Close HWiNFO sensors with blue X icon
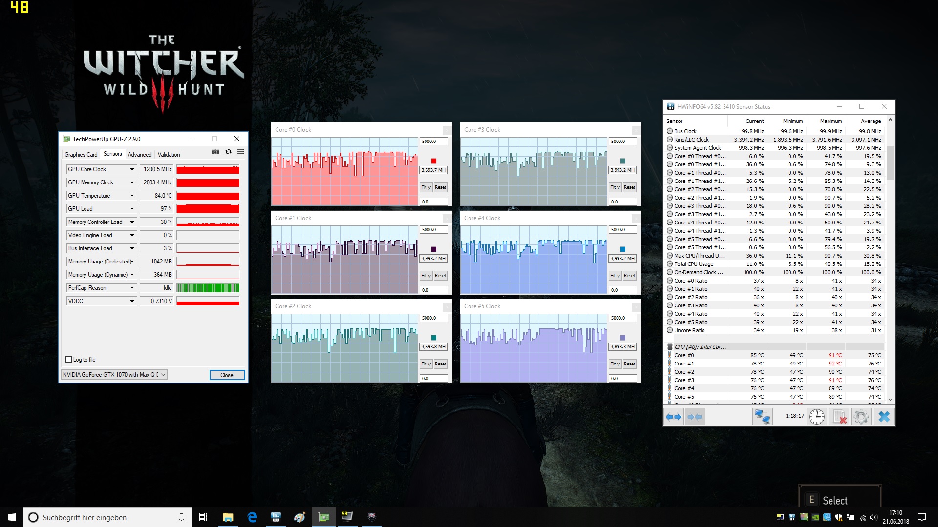 coord(884,417)
